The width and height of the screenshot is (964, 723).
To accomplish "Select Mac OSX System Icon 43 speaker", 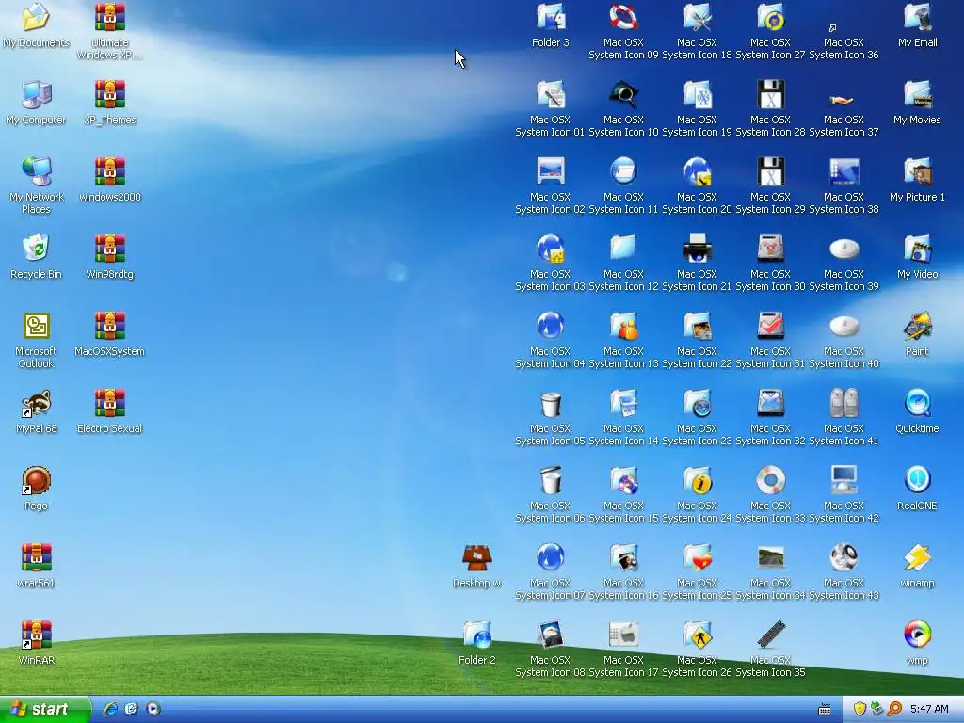I will (x=843, y=557).
